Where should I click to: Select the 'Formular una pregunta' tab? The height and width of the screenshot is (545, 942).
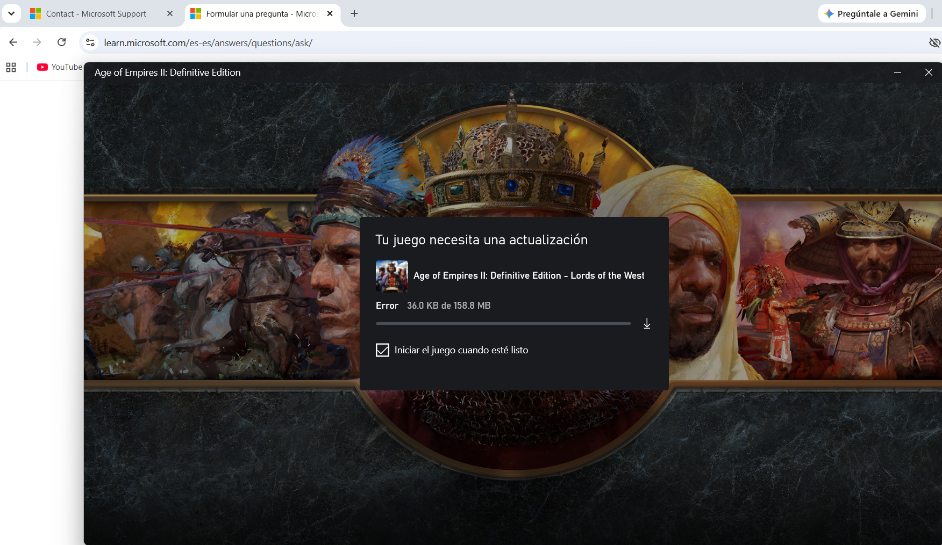256,14
